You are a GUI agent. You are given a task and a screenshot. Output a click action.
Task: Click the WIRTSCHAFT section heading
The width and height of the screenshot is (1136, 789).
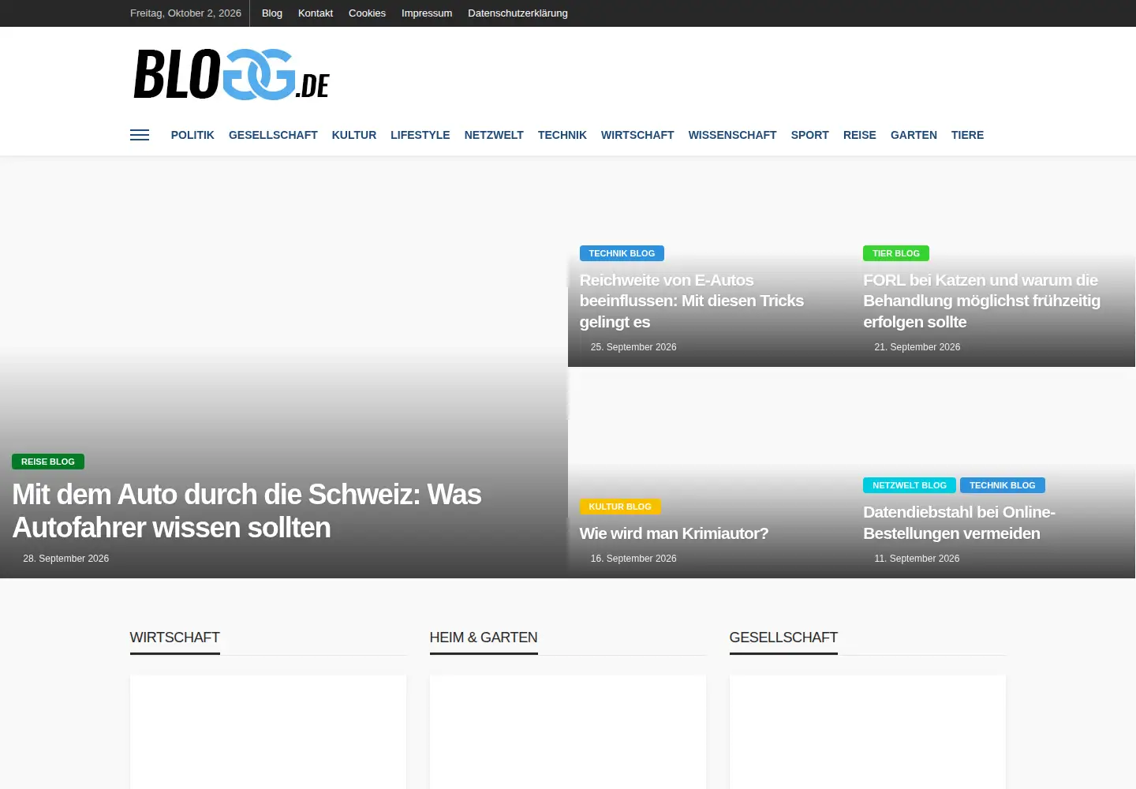click(x=175, y=638)
